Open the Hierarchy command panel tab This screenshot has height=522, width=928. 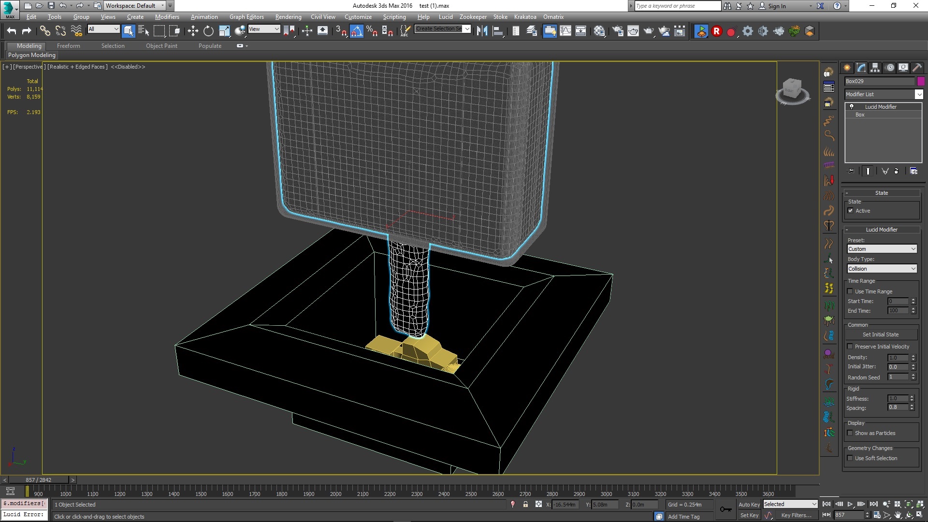[875, 68]
